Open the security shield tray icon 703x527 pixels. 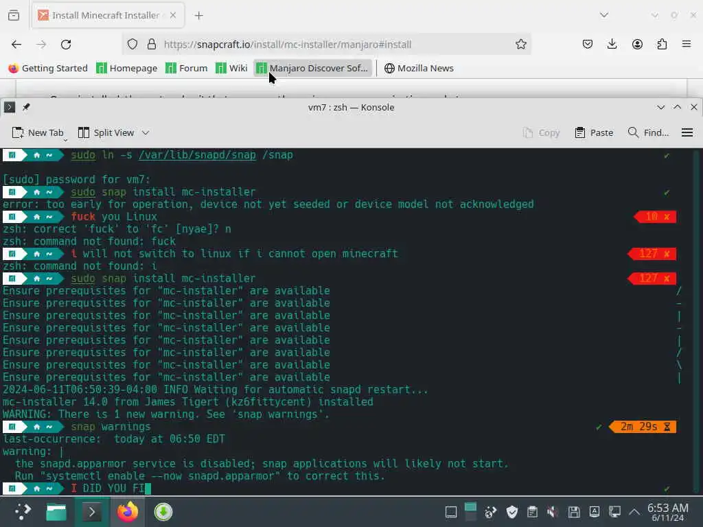click(x=511, y=512)
